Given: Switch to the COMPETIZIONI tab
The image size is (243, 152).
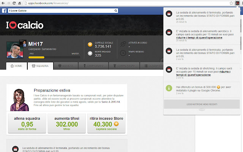Looking at the screenshot, I should click(x=124, y=66).
